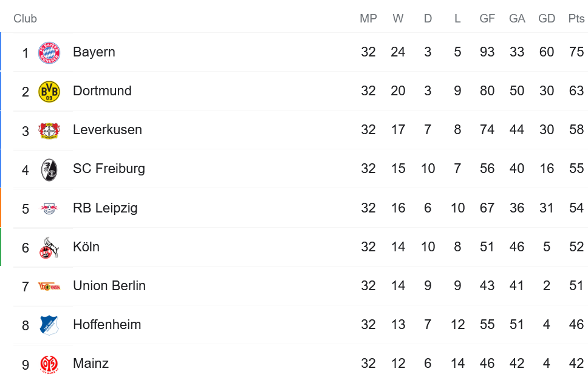Open the Dortmund team link
Image resolution: width=588 pixels, height=377 pixels.
(102, 91)
